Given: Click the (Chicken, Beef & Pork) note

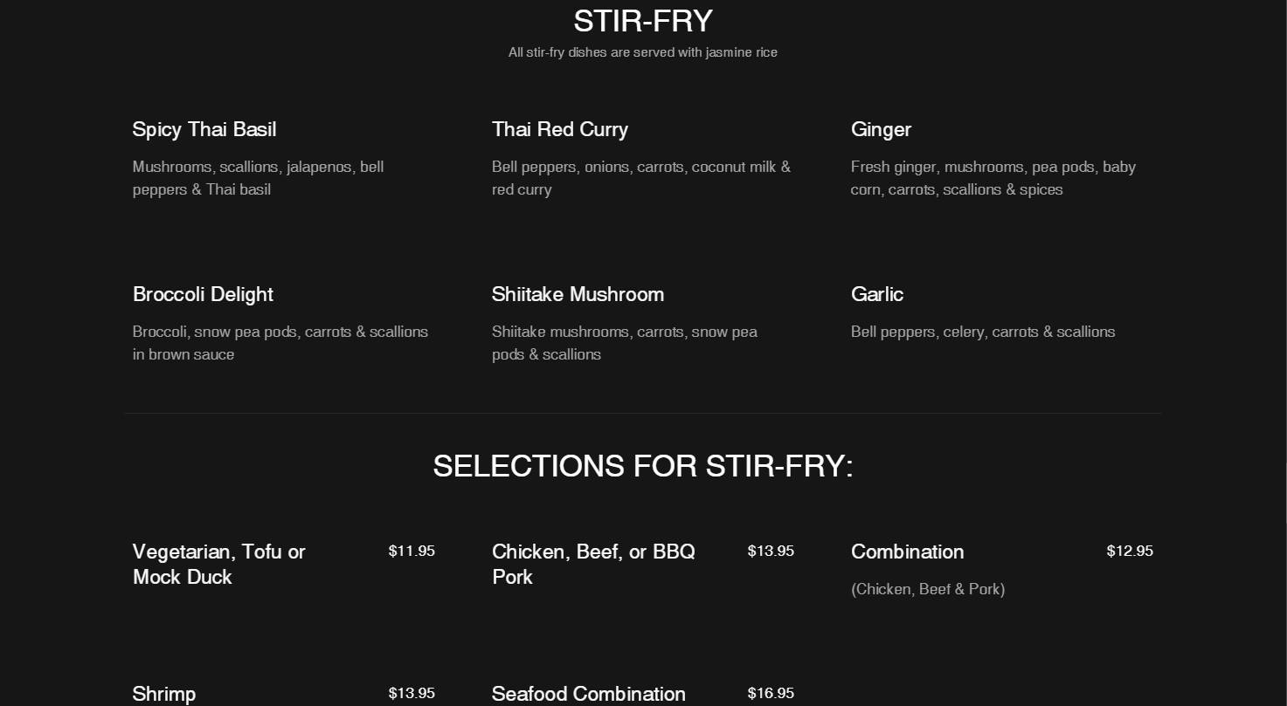Looking at the screenshot, I should coord(928,589).
